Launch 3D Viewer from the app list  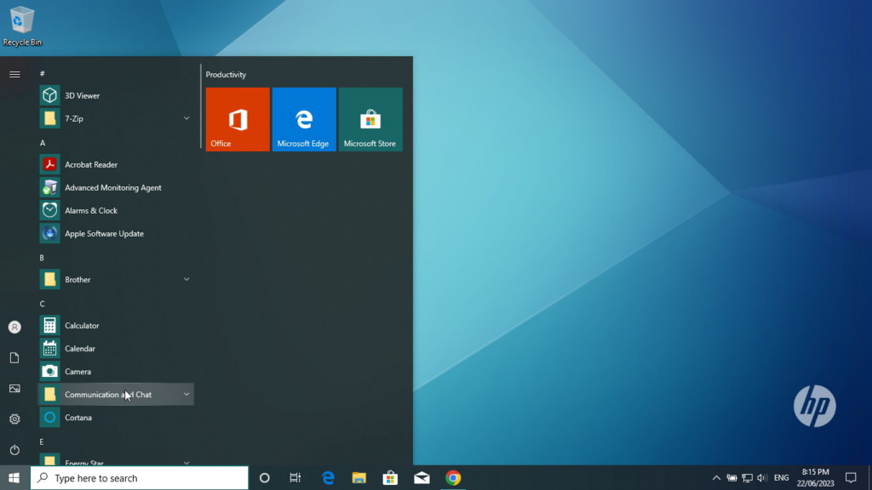click(x=116, y=95)
